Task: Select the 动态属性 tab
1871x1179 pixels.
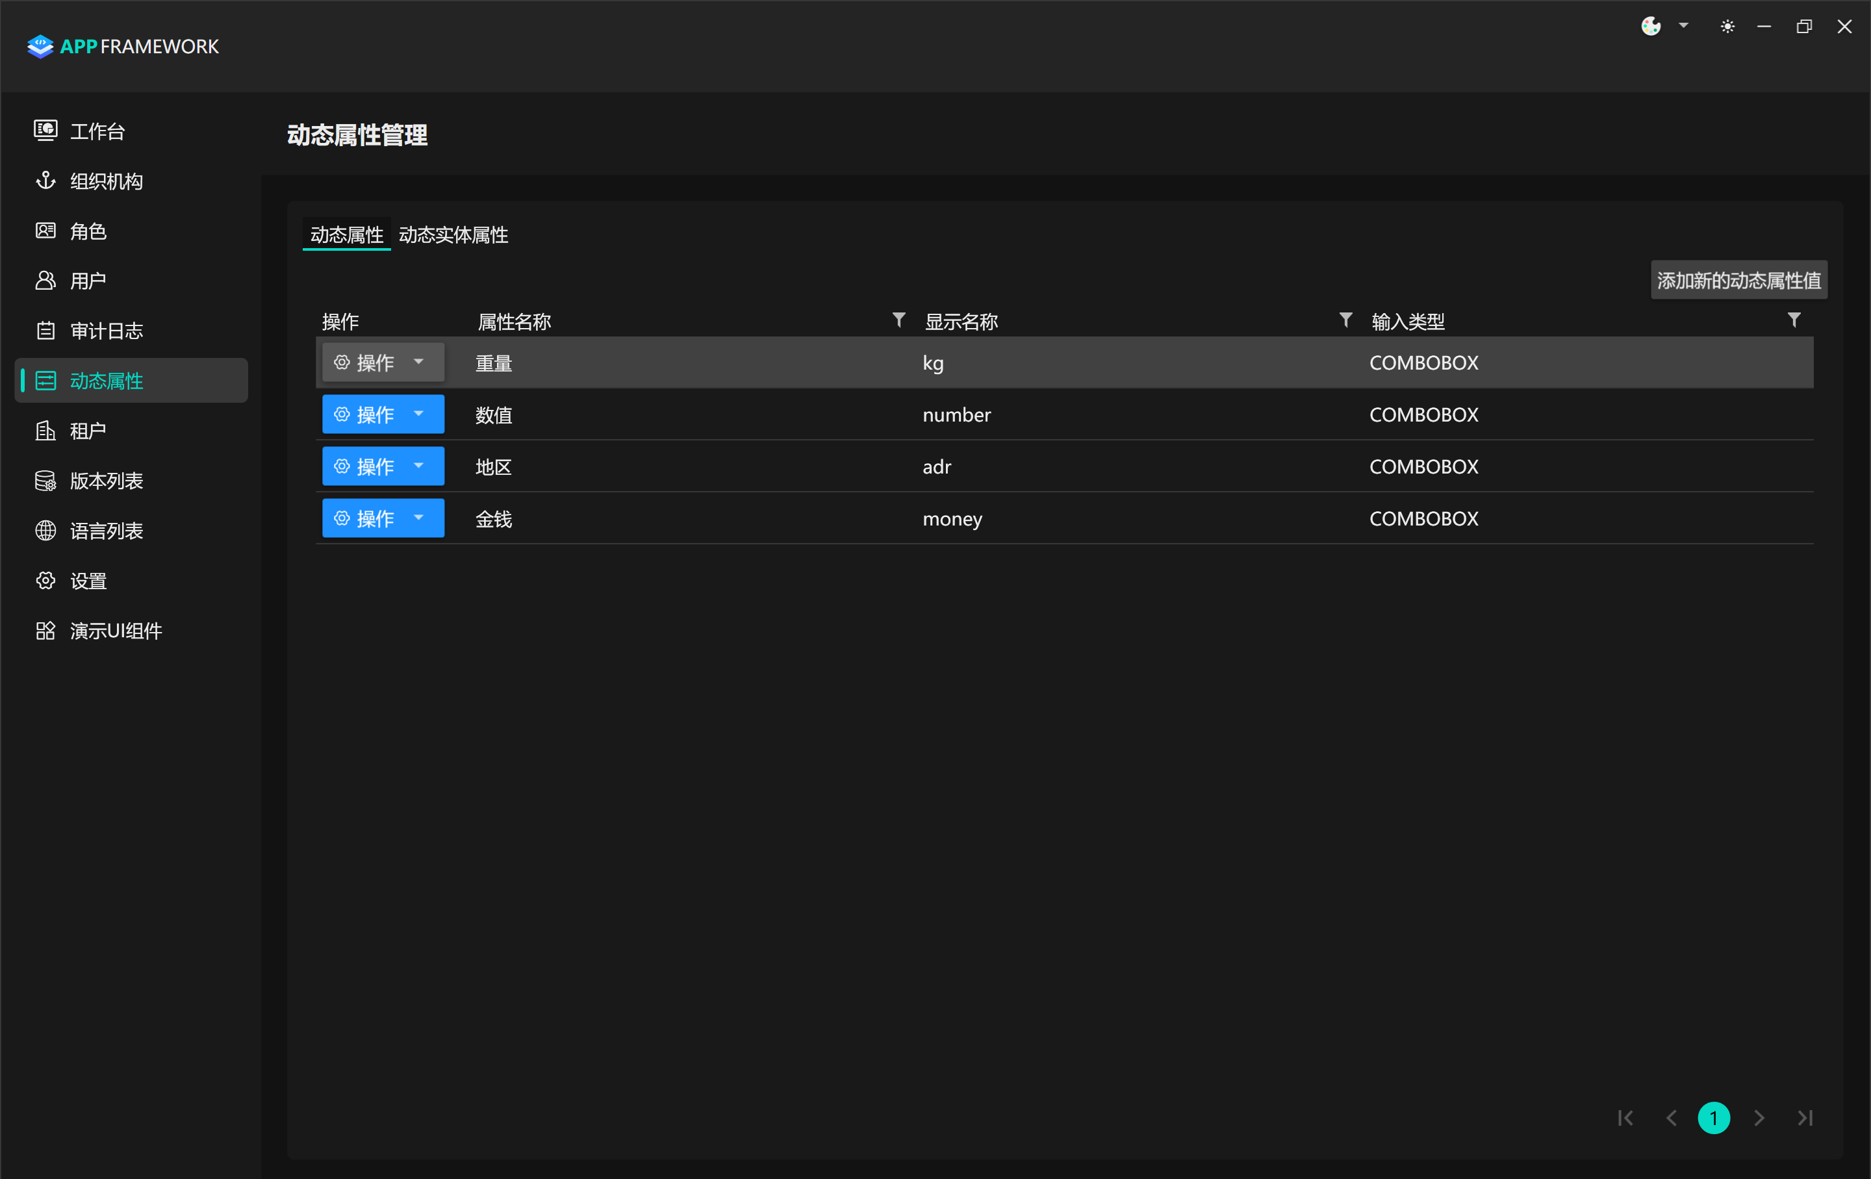Action: pos(346,235)
